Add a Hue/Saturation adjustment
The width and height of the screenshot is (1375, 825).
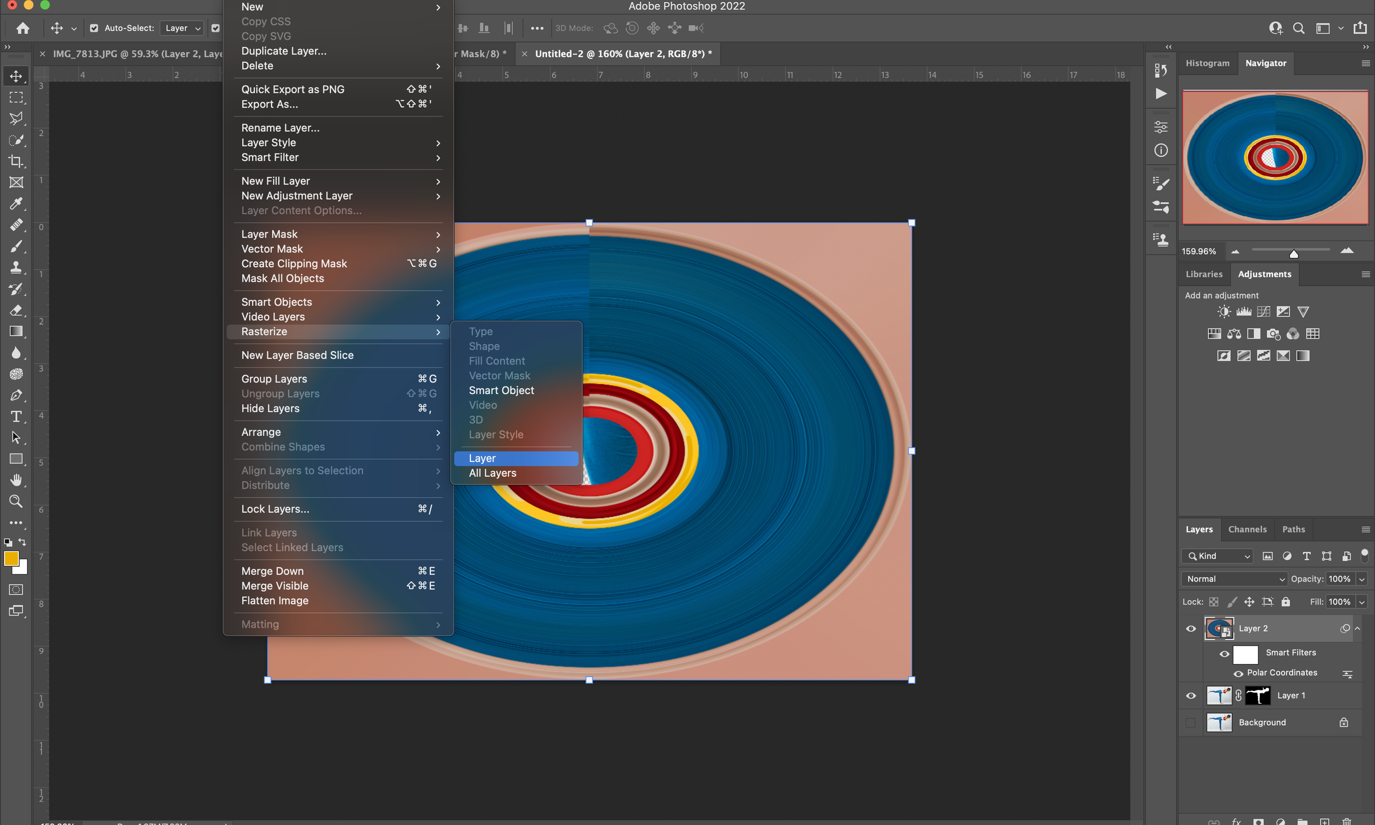point(1214,333)
